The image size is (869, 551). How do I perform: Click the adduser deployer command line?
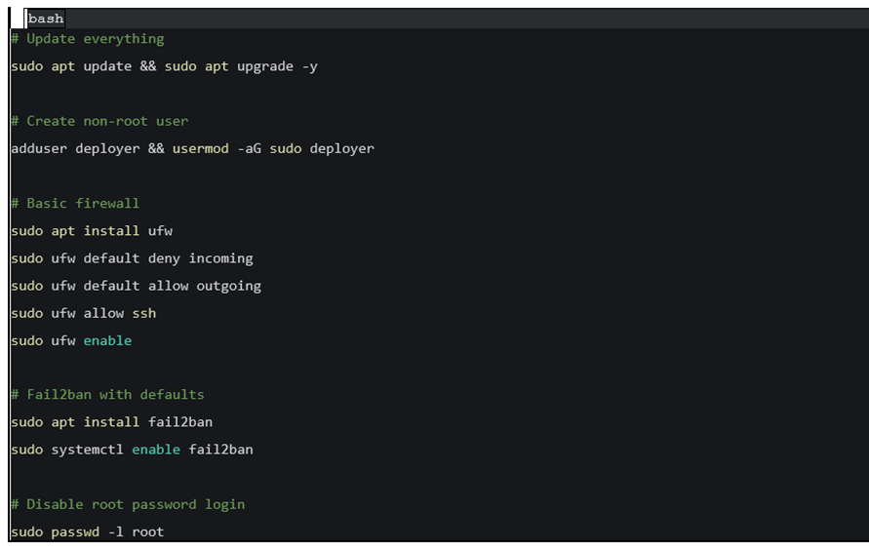tap(192, 148)
